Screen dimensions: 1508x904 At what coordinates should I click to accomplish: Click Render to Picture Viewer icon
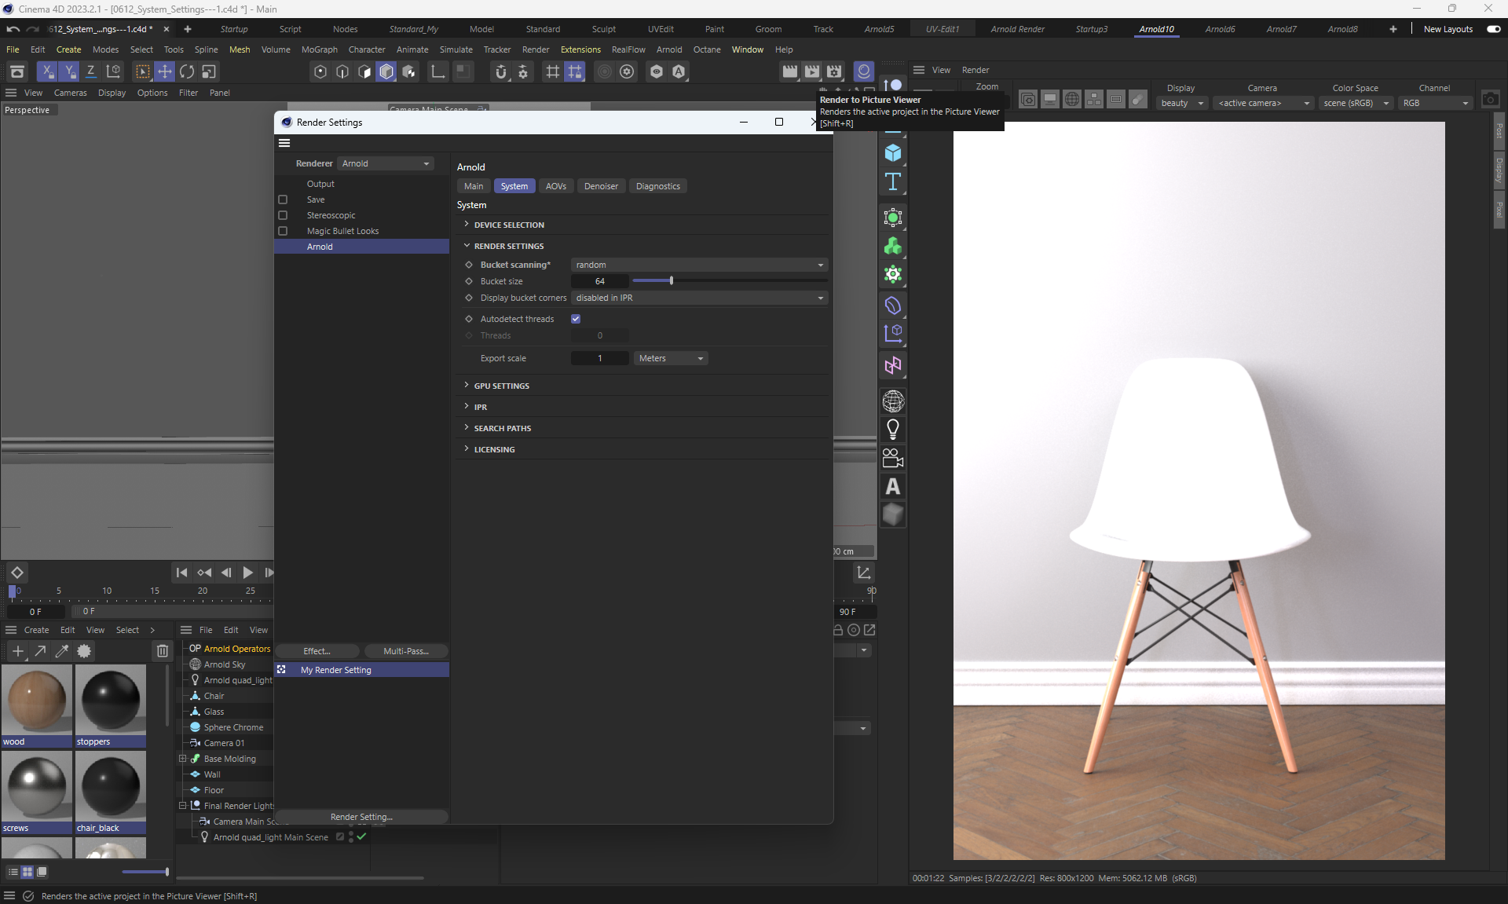tap(812, 71)
